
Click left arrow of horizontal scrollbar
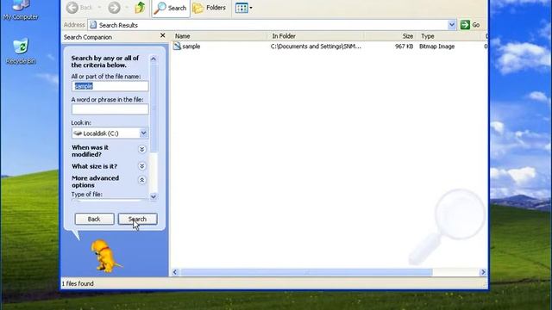[x=175, y=272]
